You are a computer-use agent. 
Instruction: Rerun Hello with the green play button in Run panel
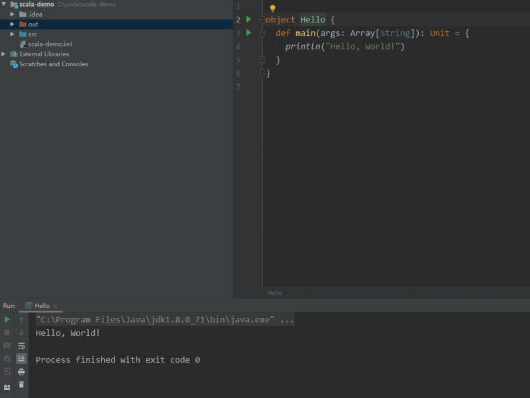7,320
